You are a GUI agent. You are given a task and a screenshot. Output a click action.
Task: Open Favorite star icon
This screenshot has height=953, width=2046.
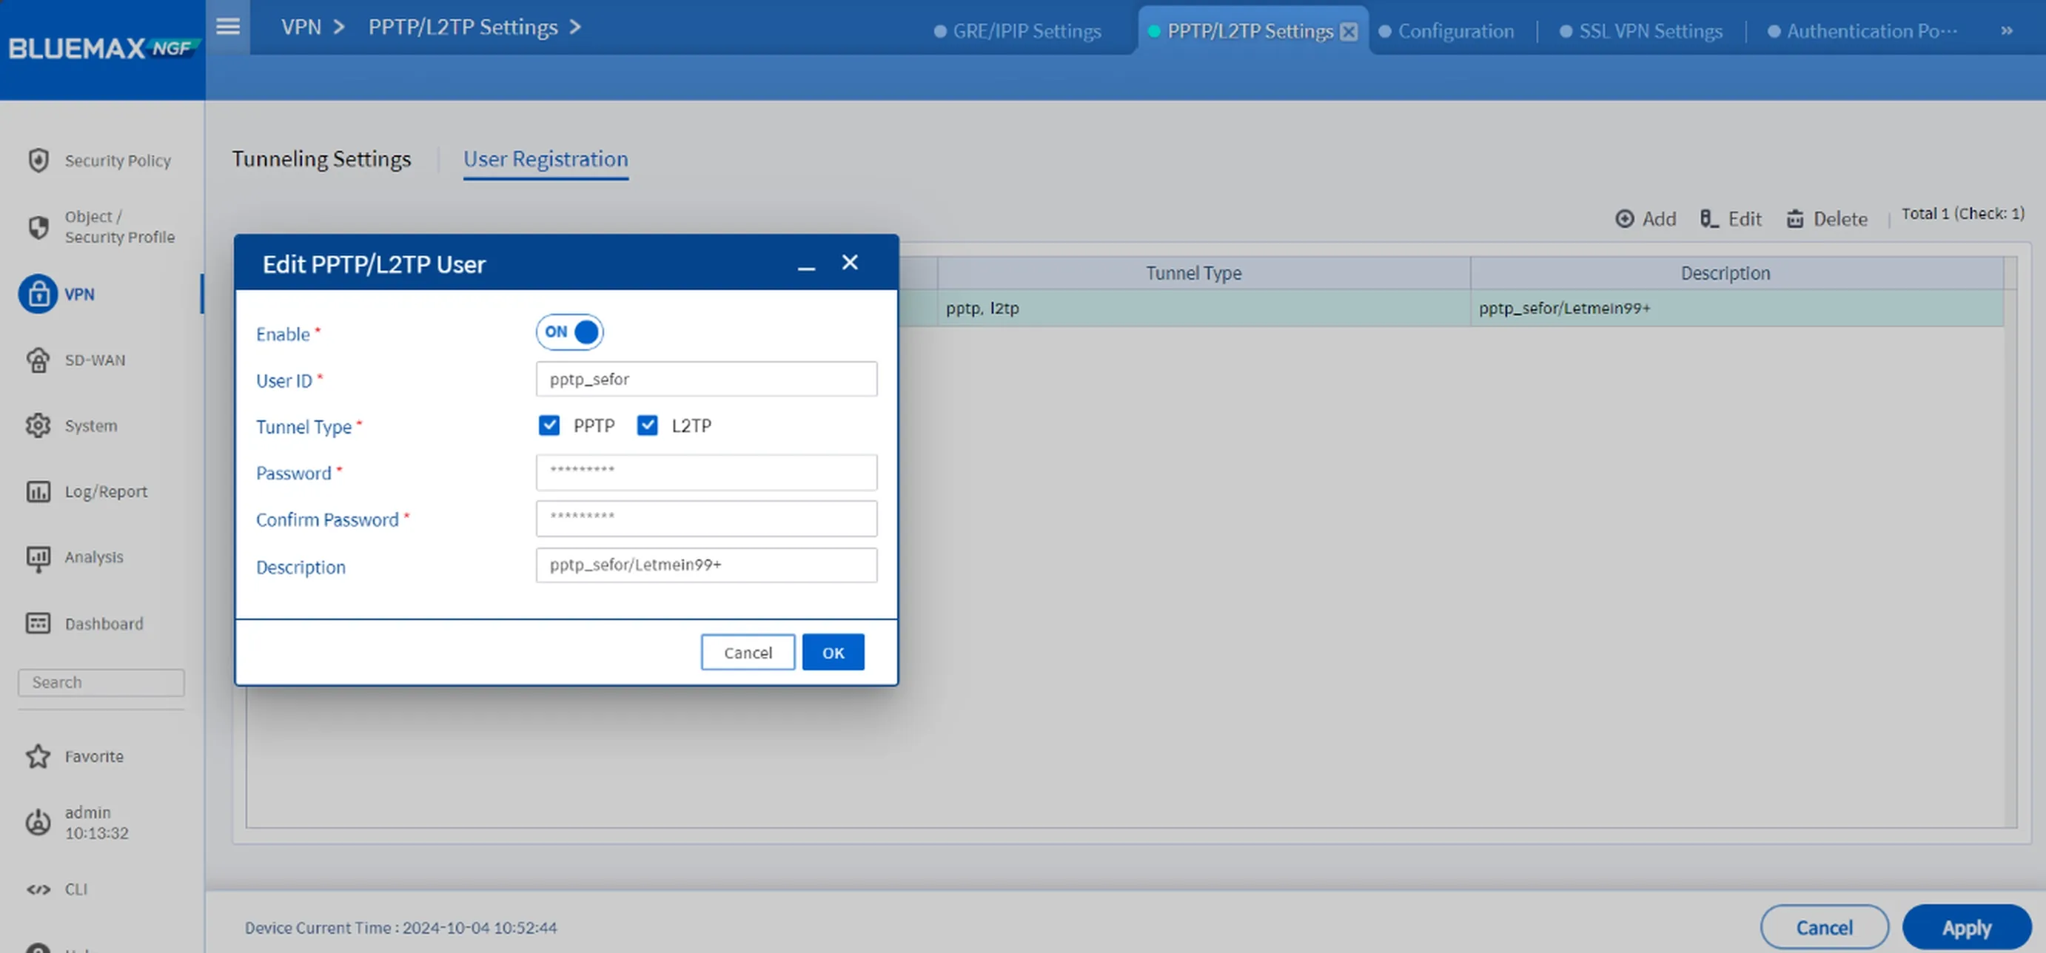pos(38,756)
